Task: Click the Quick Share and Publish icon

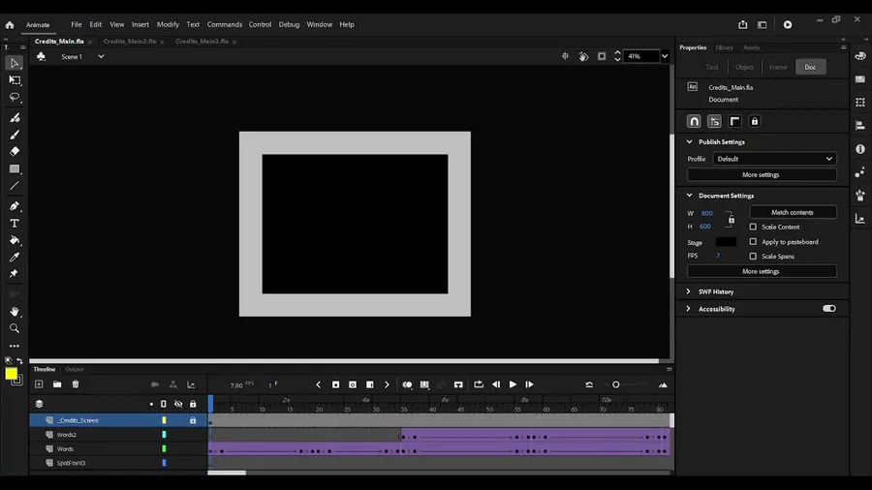Action: (x=743, y=24)
